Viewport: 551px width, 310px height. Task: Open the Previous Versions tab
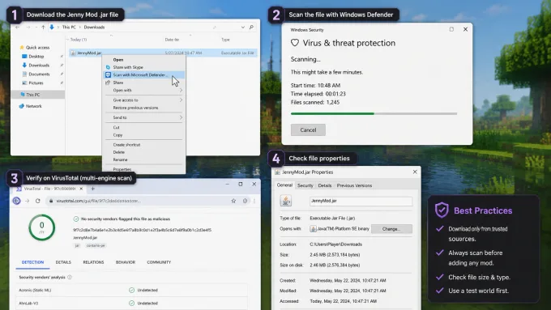(354, 185)
